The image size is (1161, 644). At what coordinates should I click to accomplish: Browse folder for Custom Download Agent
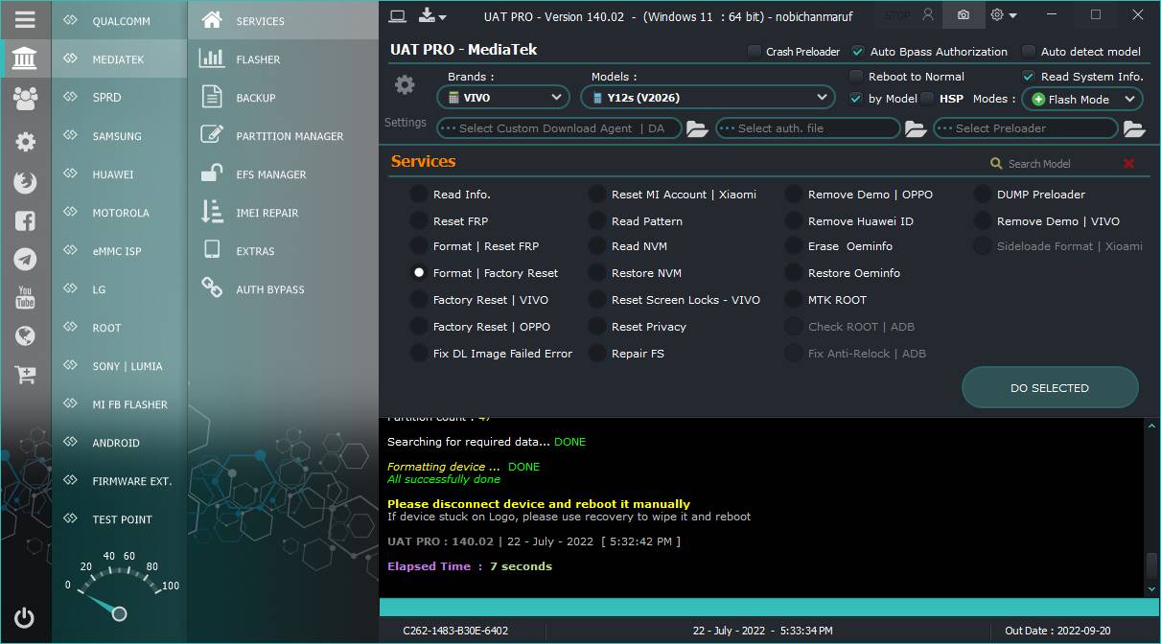697,128
